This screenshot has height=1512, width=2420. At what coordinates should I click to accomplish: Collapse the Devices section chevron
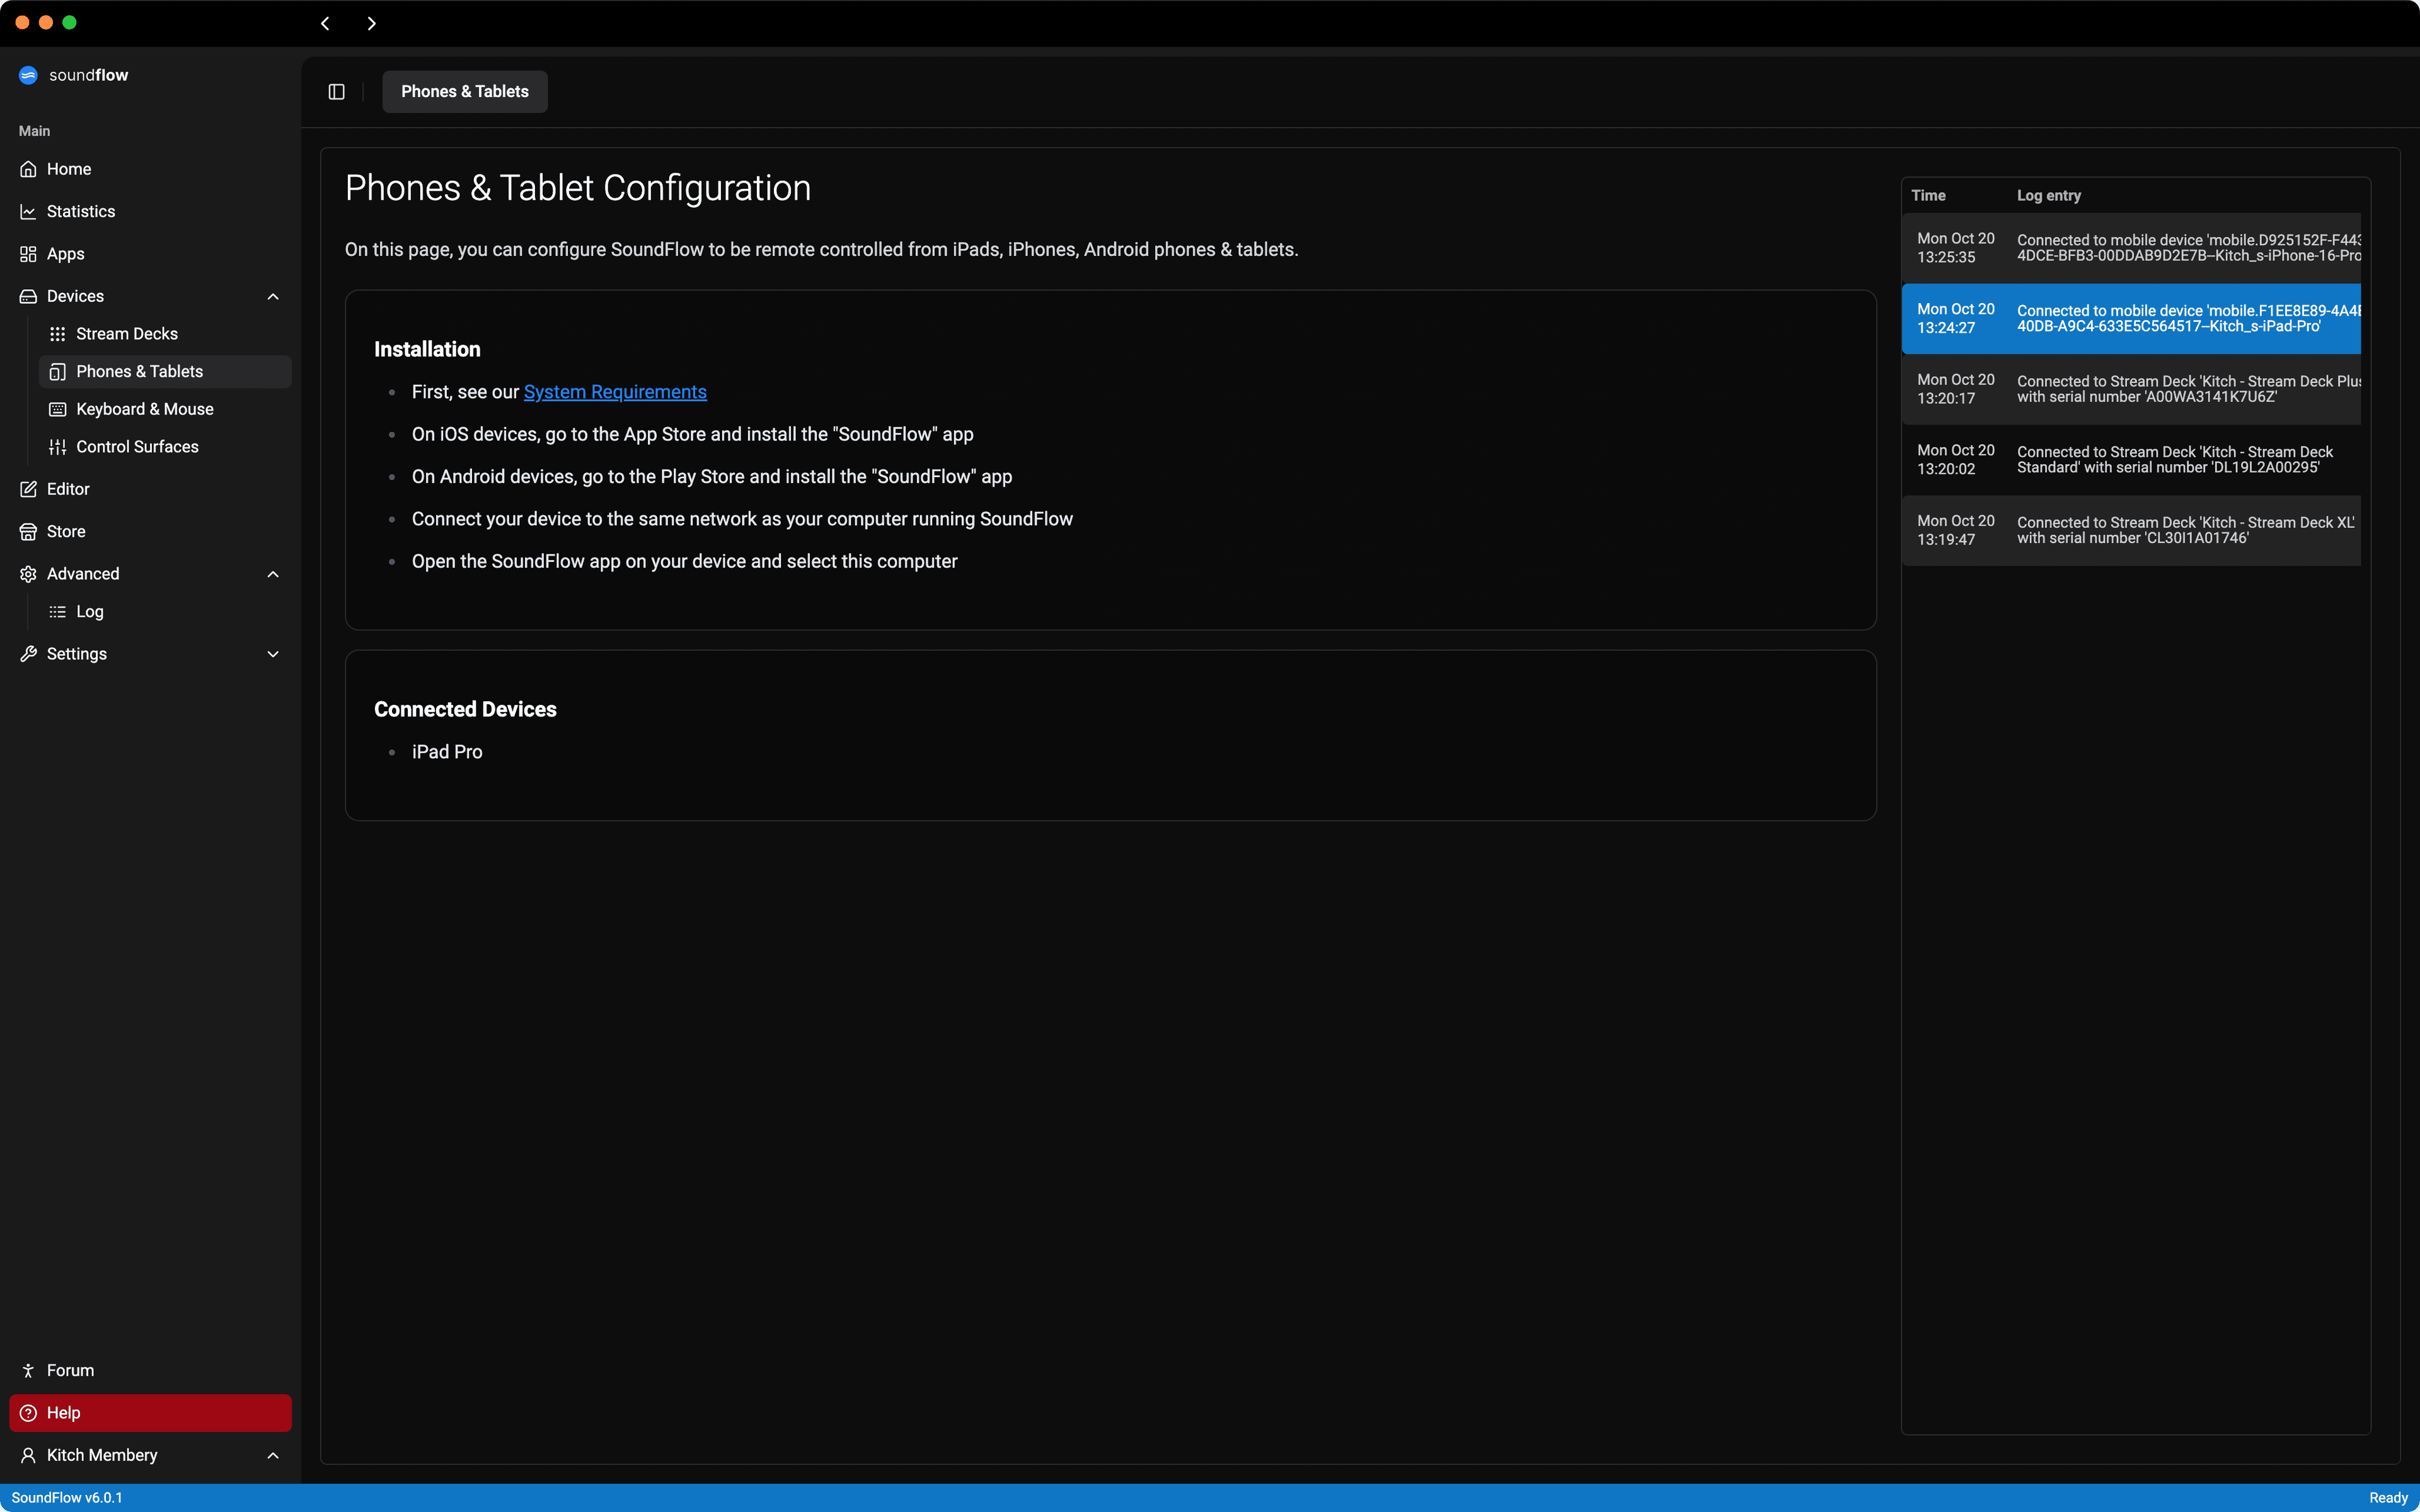pos(273,297)
